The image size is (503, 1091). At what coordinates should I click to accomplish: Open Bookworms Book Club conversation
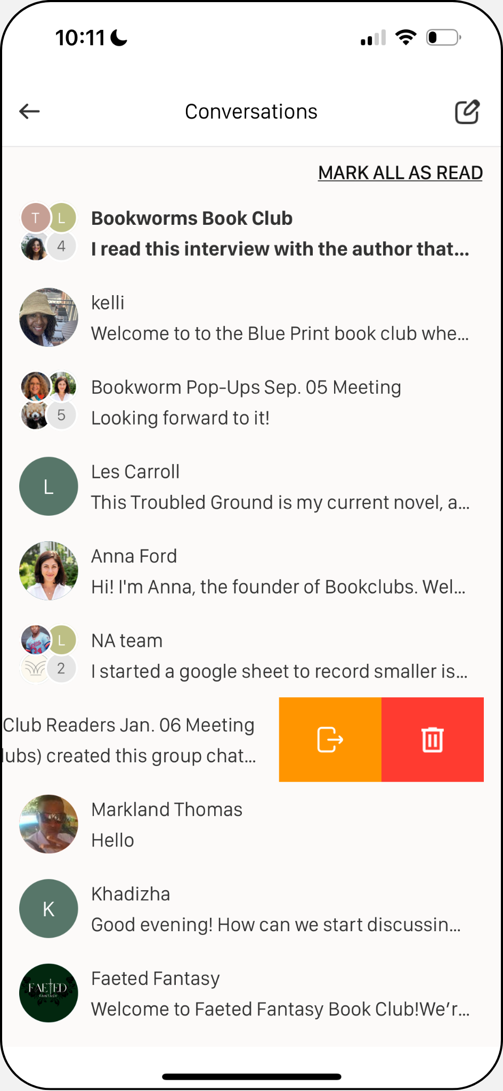(x=251, y=233)
